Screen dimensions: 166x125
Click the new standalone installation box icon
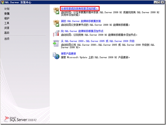[56, 11]
